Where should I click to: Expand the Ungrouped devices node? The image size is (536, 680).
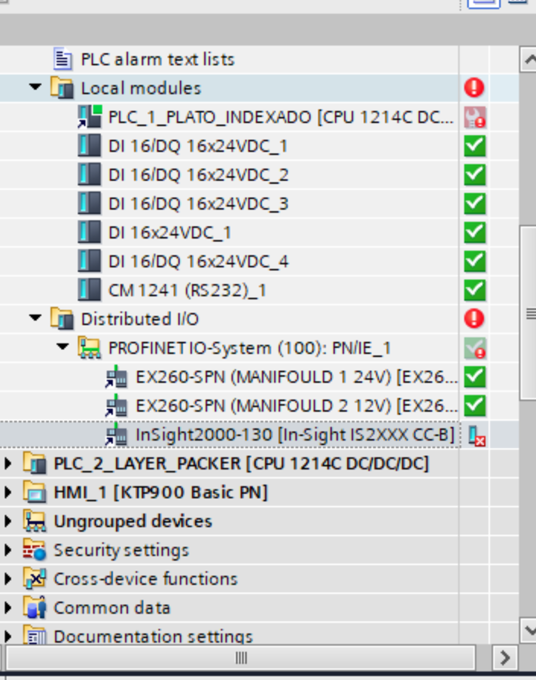[8, 521]
